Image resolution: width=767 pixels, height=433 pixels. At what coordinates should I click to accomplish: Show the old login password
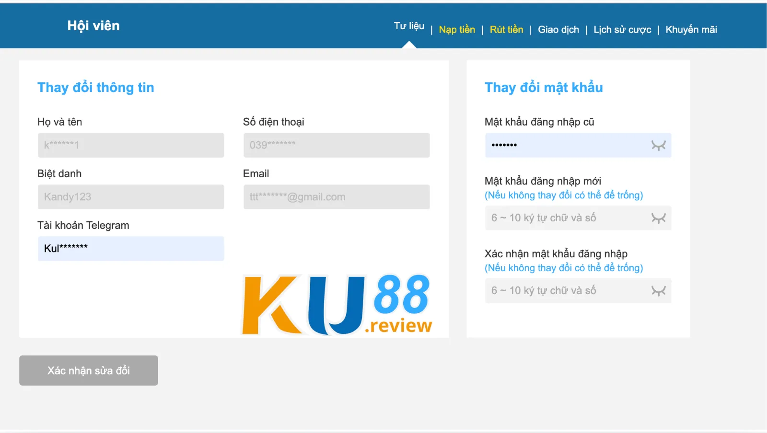click(659, 145)
